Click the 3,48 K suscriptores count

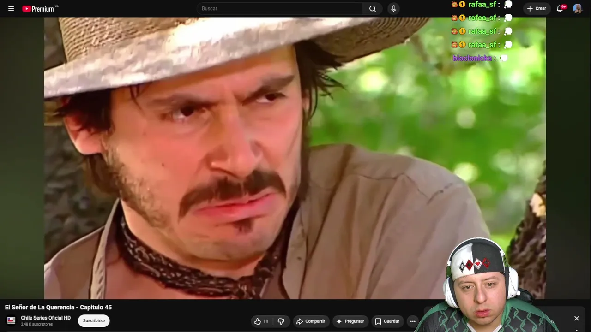tap(37, 325)
